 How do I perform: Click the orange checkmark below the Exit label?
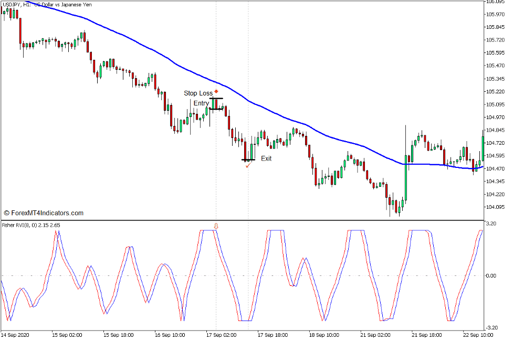[x=248, y=165]
